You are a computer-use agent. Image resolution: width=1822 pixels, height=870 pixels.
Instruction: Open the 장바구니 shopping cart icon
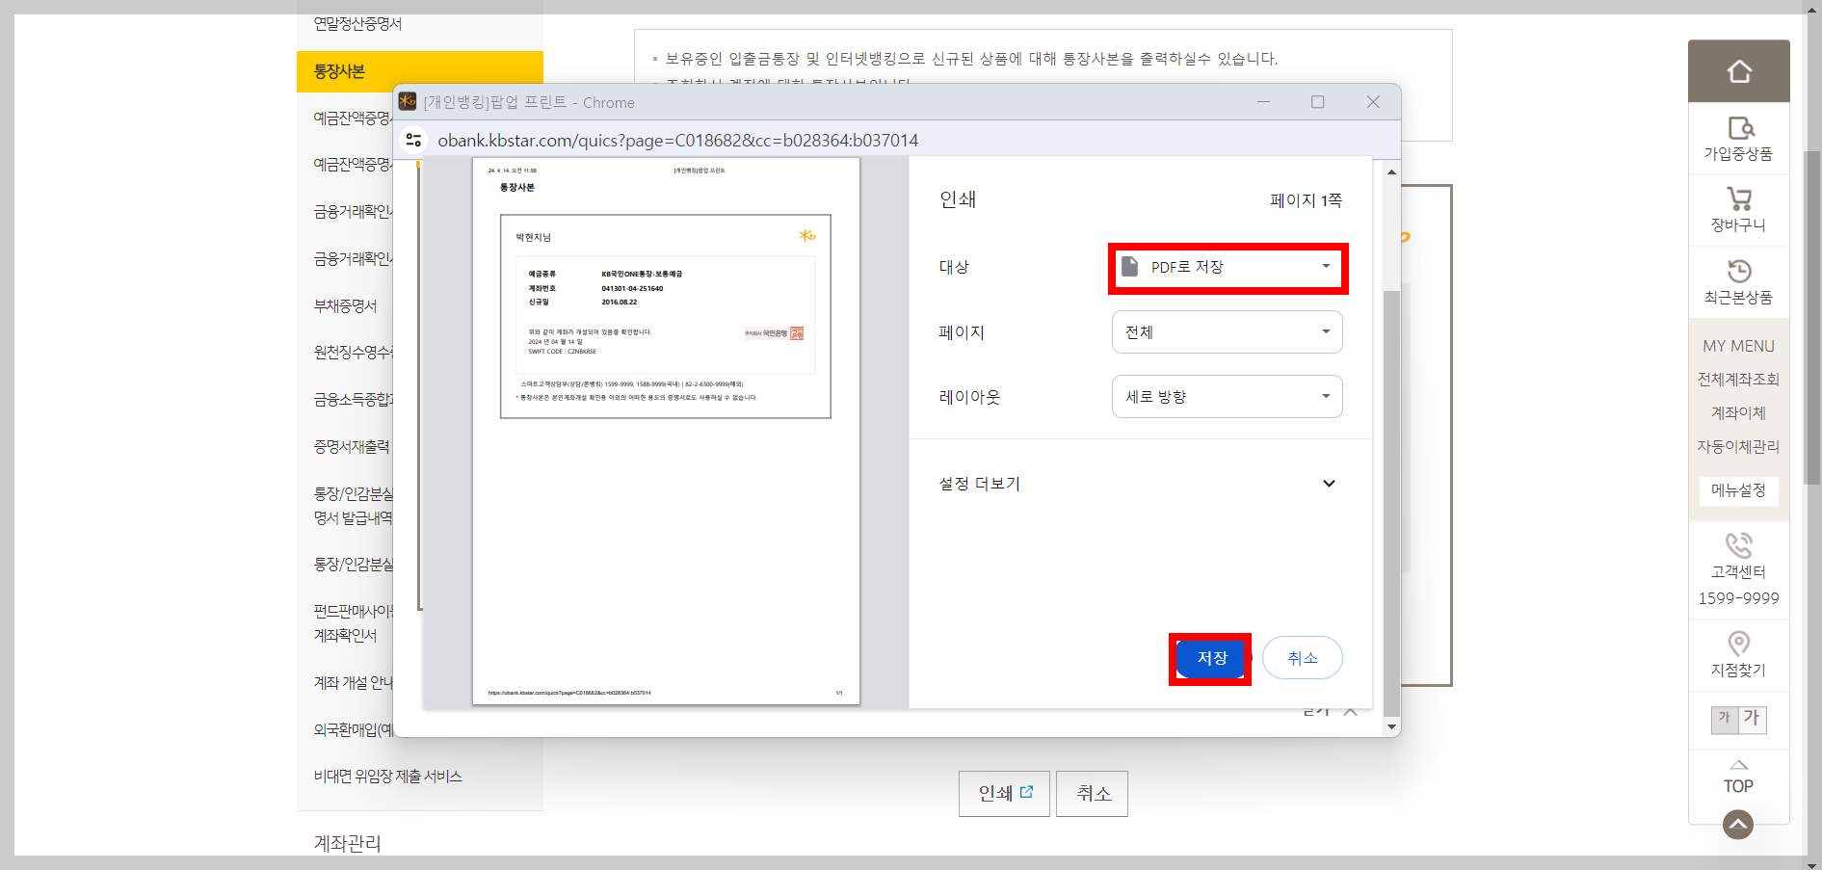pyautogui.click(x=1738, y=200)
